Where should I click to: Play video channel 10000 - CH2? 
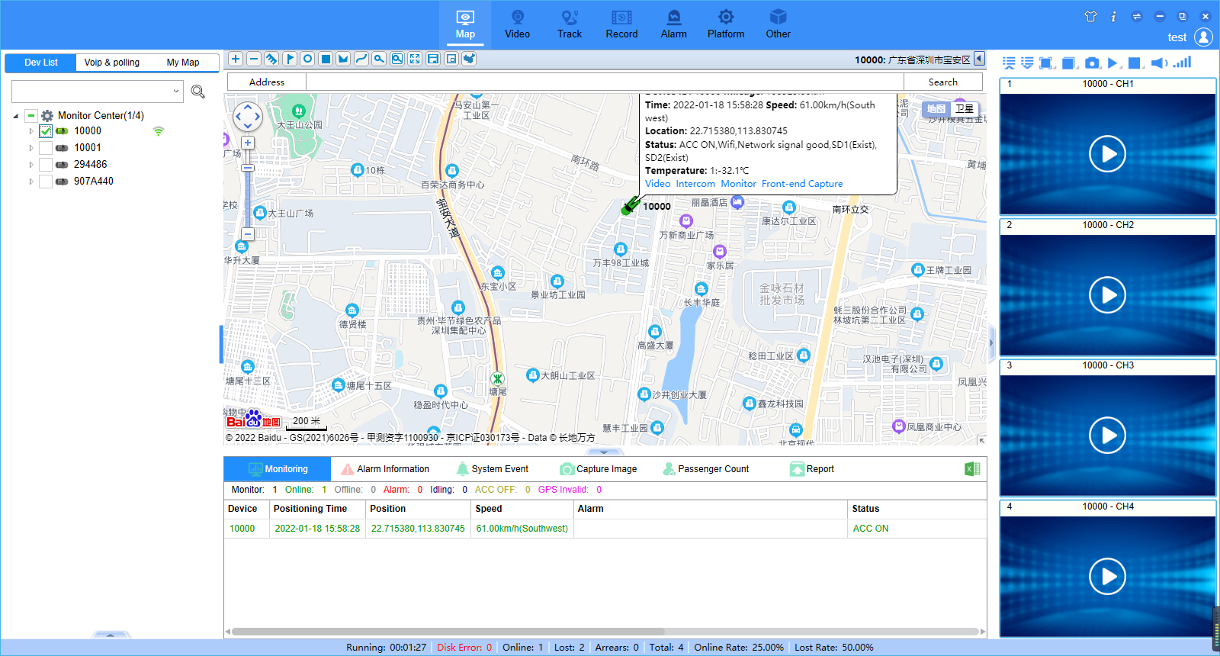(x=1108, y=295)
